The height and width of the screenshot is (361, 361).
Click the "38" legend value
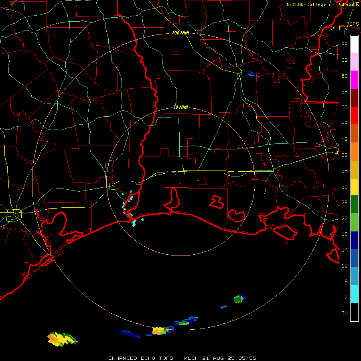(345, 155)
